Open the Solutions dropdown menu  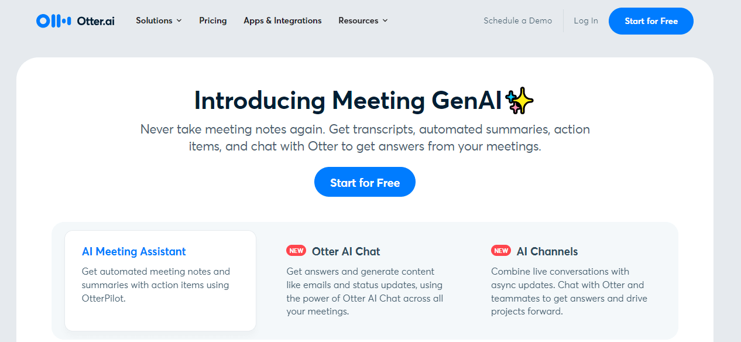[155, 20]
